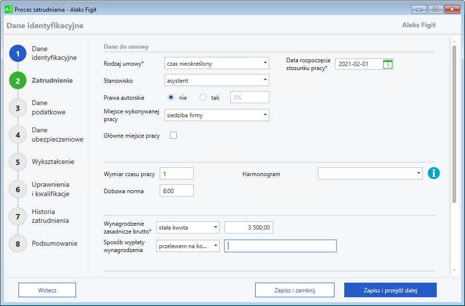
Task: Expand the Harmonogram combo box
Action: click(x=370, y=174)
